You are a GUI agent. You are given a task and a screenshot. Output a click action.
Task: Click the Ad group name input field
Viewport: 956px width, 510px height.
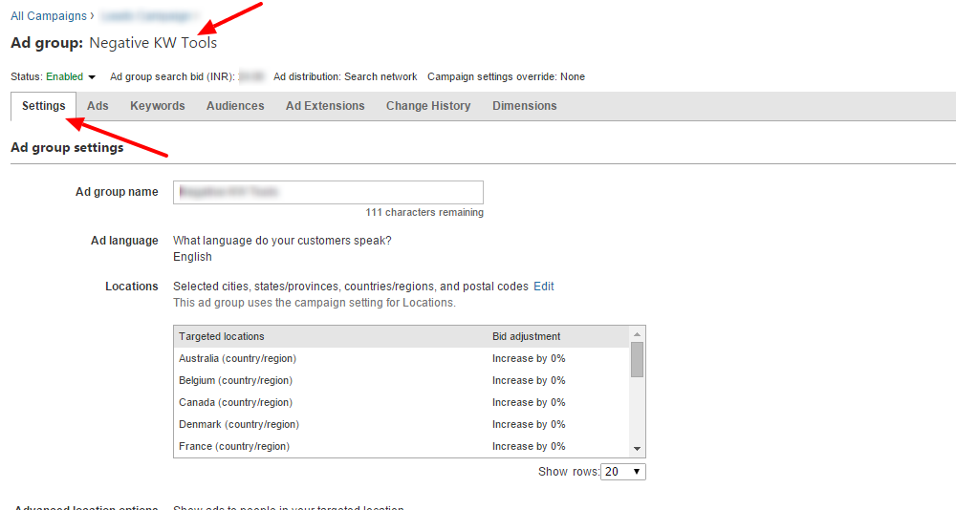[x=328, y=192]
